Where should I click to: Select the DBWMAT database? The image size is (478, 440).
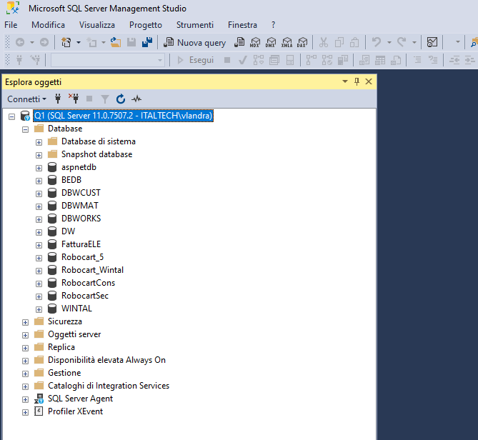coord(80,206)
